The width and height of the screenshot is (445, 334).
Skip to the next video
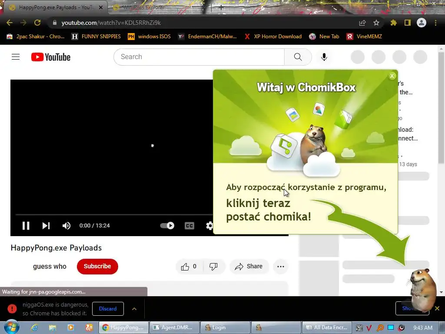[x=46, y=226]
